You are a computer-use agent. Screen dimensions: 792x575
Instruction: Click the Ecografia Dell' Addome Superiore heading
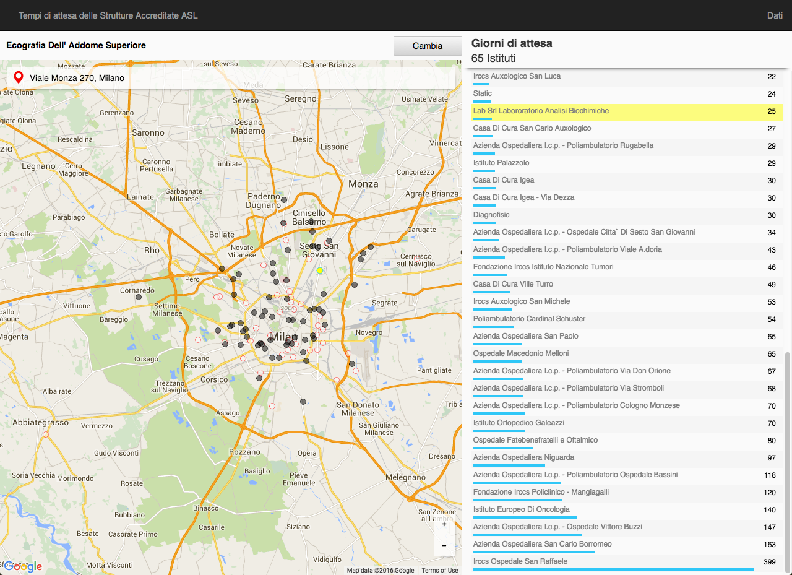point(76,46)
